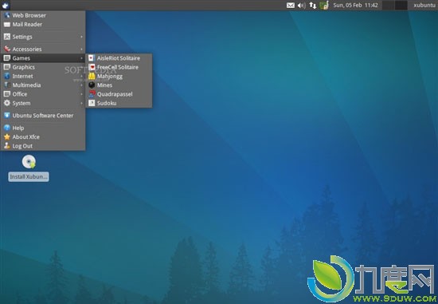Click the Ubuntu Software Center icon
Screen dimensions: 438x304
[7, 116]
